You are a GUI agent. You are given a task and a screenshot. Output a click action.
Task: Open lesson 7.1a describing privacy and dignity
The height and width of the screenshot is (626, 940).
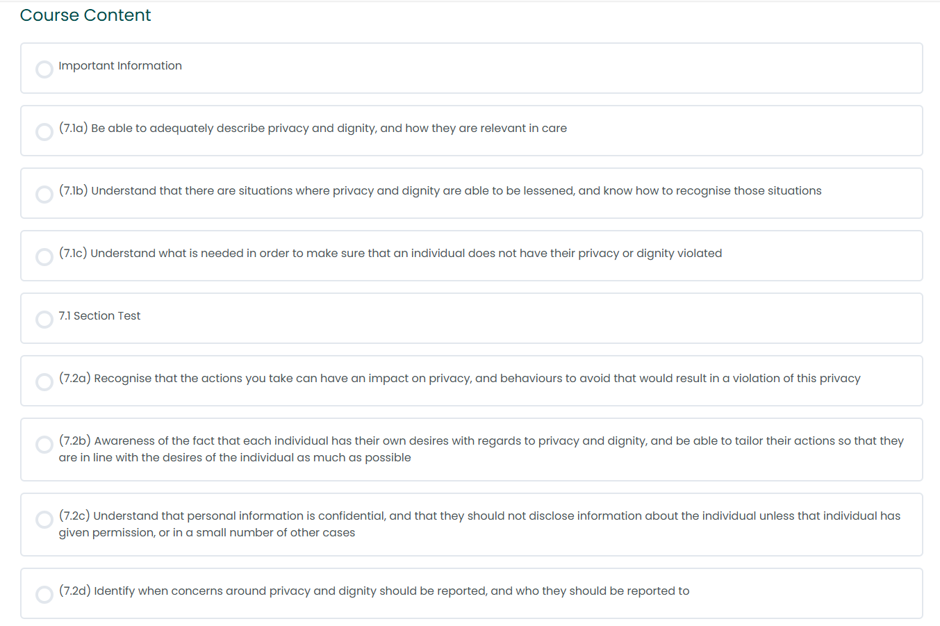click(313, 128)
